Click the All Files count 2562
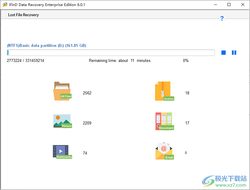 tap(87, 93)
